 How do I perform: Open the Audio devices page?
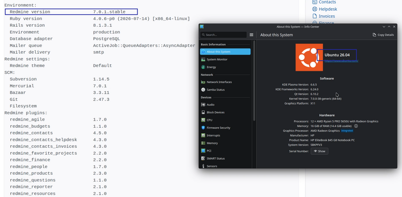pos(226,105)
